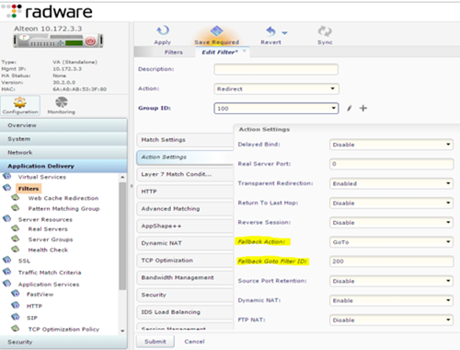460x350 pixels.
Task: Expand the Network accordion section
Action: tap(63, 152)
